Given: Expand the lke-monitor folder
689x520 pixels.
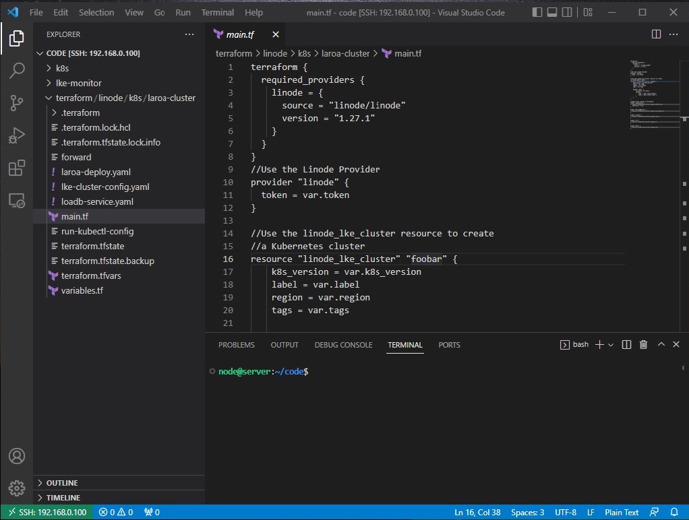Looking at the screenshot, I should [119, 83].
